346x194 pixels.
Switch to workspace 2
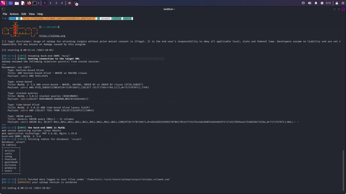point(50,3)
